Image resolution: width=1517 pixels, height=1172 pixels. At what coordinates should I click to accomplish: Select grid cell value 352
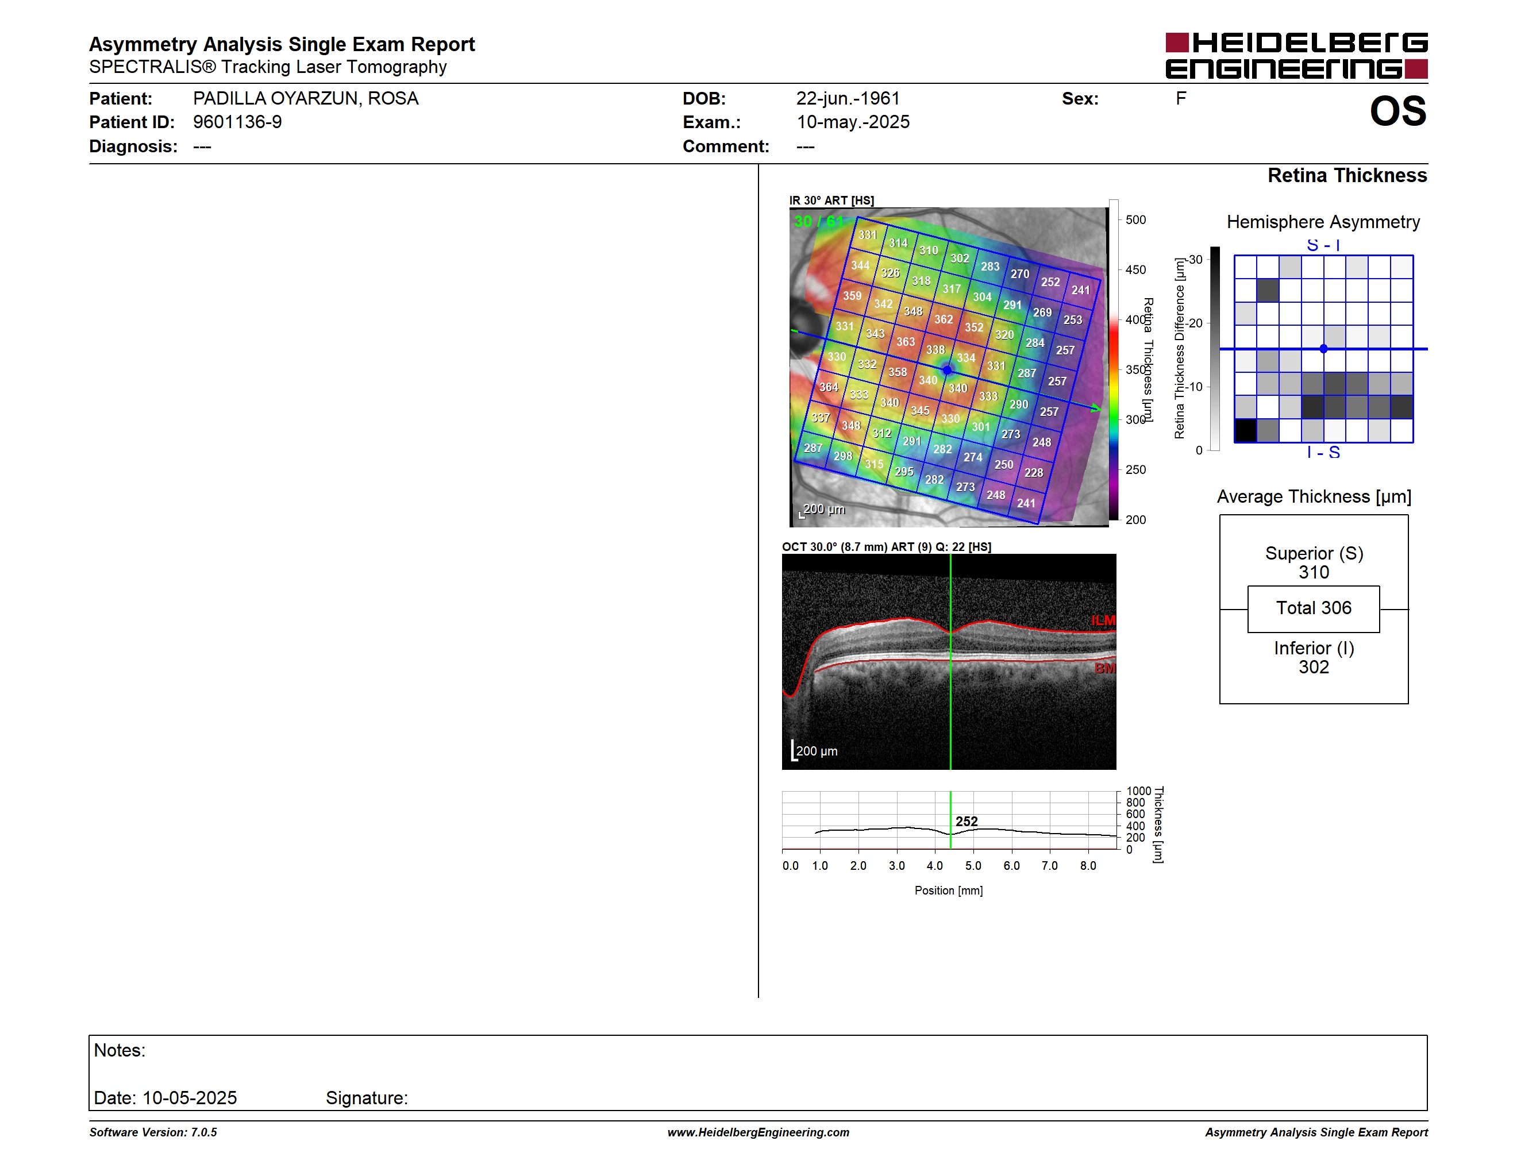[x=974, y=327]
